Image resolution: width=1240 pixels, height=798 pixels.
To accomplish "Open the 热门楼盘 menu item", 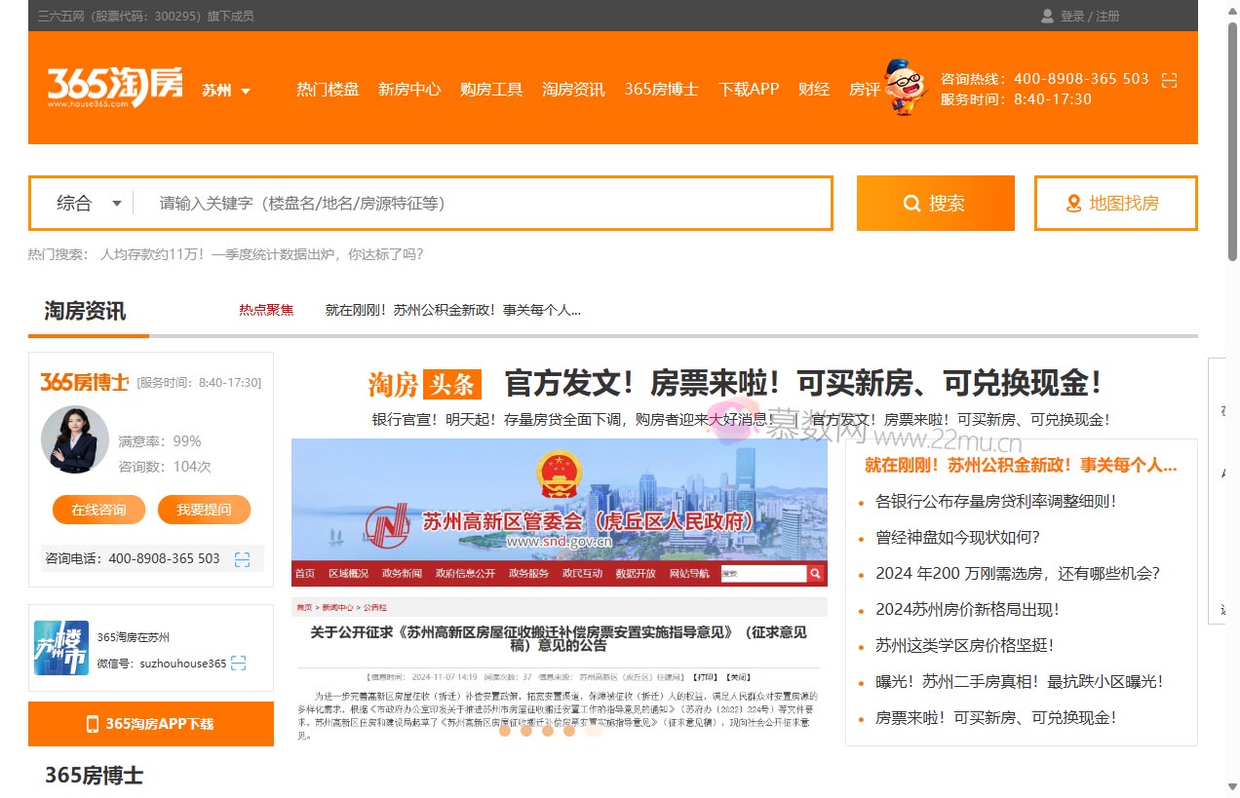I will (x=328, y=89).
